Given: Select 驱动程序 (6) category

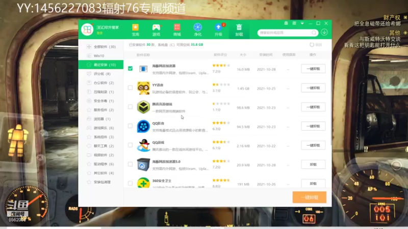Looking at the screenshot, I should pyautogui.click(x=101, y=164).
